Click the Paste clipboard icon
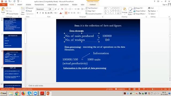Image resolution: width=171 pixels, height=96 pixels. click(3, 9)
